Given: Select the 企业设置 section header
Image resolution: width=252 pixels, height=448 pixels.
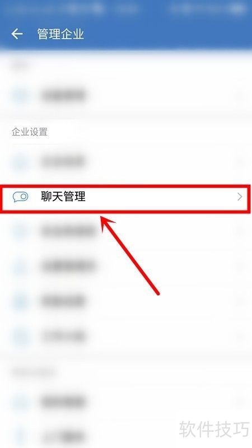Looking at the screenshot, I should pyautogui.click(x=30, y=132).
